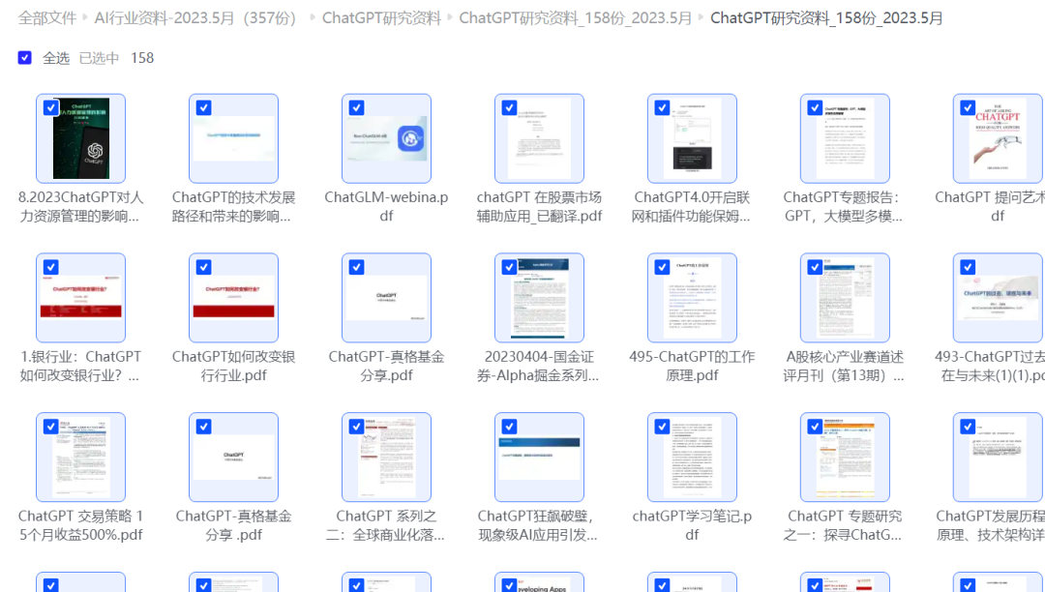Open the 全部文件 breadcrumb

click(x=46, y=18)
